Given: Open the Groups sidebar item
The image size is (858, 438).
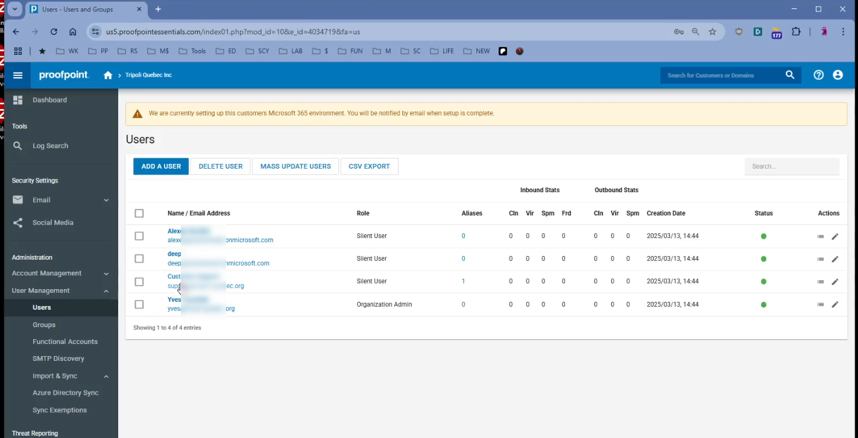Looking at the screenshot, I should [x=44, y=325].
